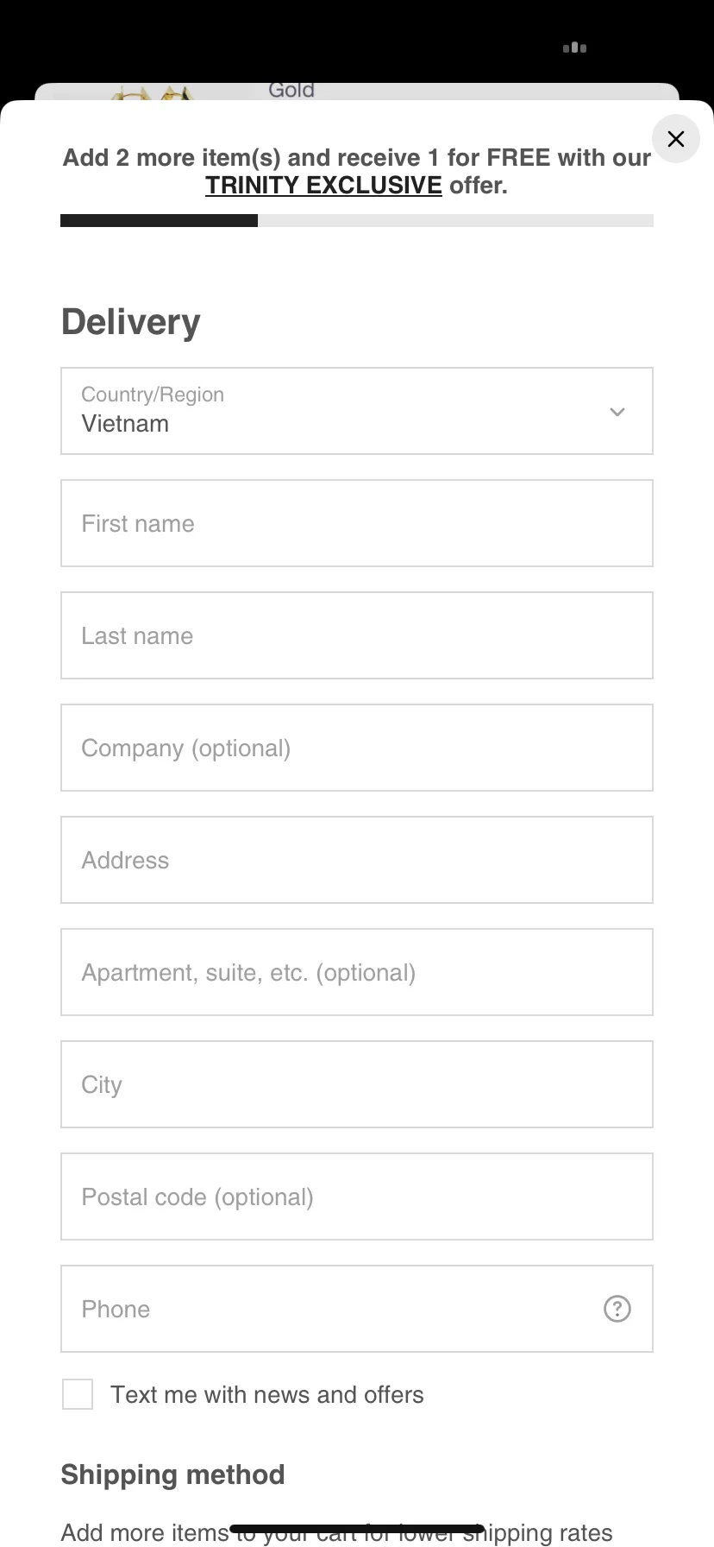
Task: Focus the First name field
Action: click(356, 524)
